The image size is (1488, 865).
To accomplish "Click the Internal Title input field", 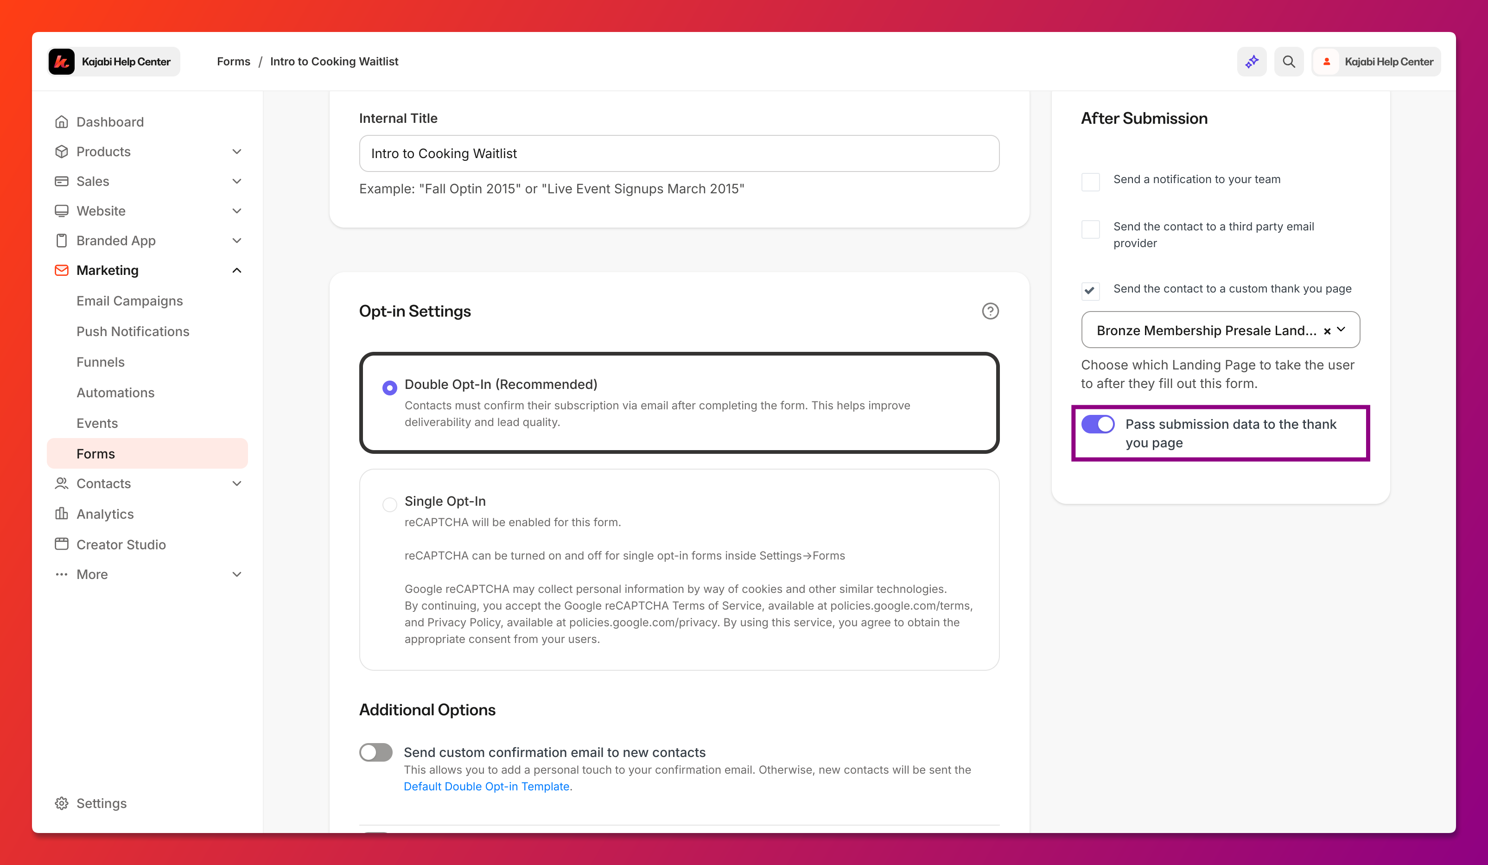I will (679, 153).
